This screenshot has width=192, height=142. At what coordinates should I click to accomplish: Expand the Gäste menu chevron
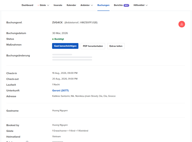[48, 5]
